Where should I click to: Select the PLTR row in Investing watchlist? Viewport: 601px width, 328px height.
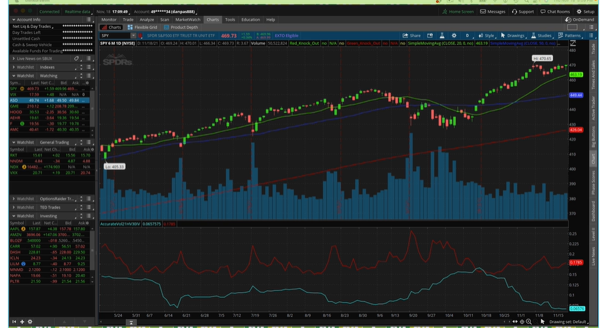(50, 281)
